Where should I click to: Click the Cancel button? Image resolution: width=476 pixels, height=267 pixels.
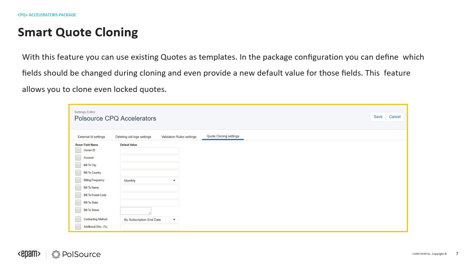tap(395, 117)
